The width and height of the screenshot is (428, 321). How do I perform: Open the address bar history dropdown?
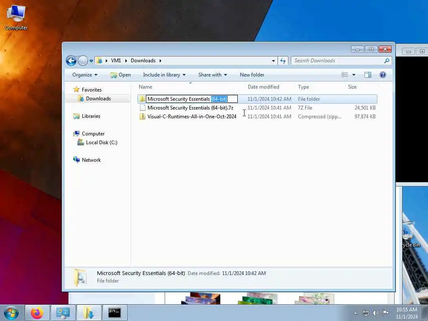273,61
